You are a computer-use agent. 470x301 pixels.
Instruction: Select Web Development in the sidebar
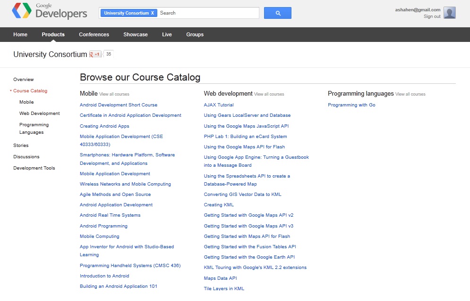pyautogui.click(x=40, y=114)
